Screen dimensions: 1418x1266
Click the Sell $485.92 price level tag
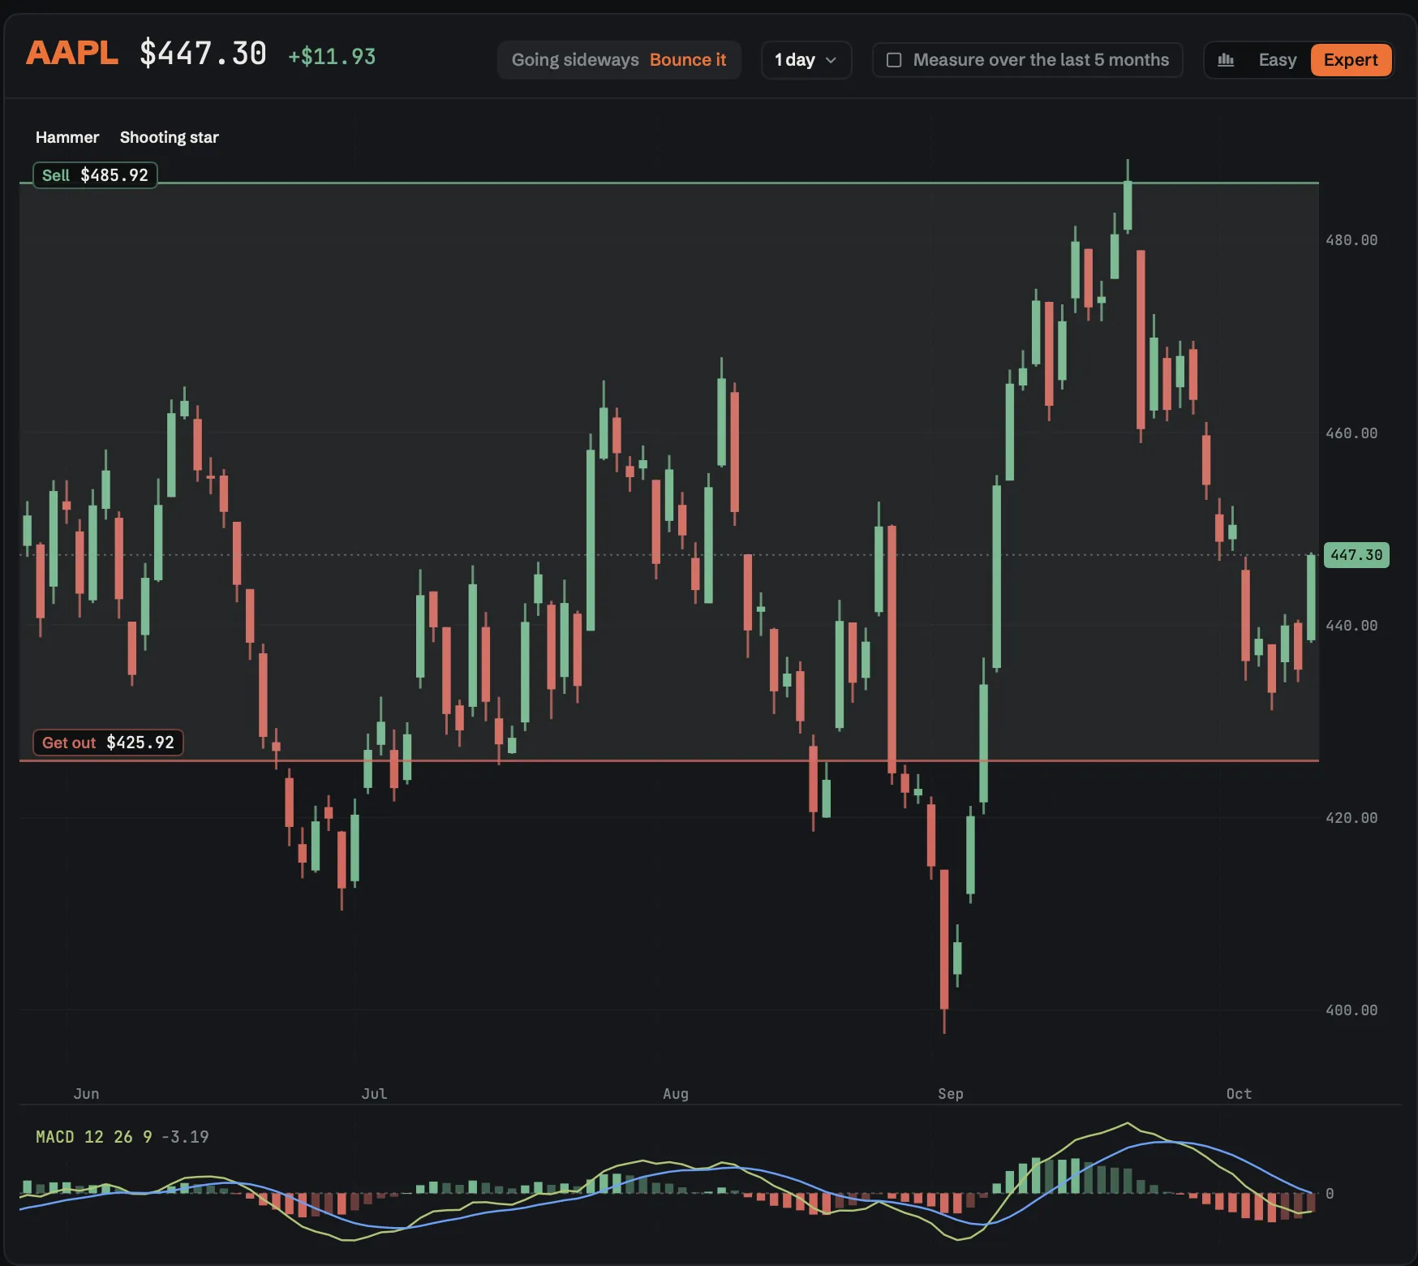pyautogui.click(x=95, y=175)
